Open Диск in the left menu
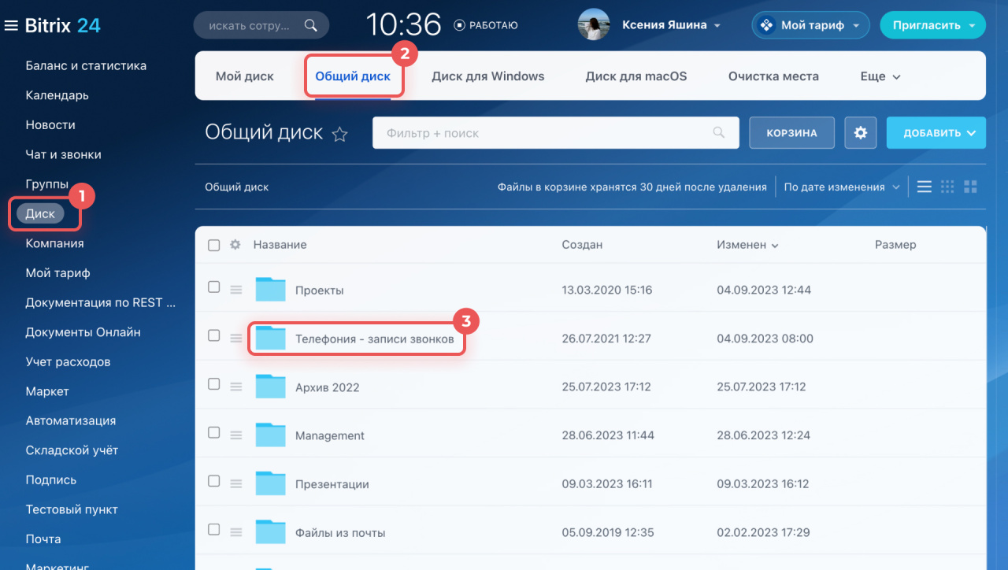This screenshot has width=1008, height=570. (40, 213)
